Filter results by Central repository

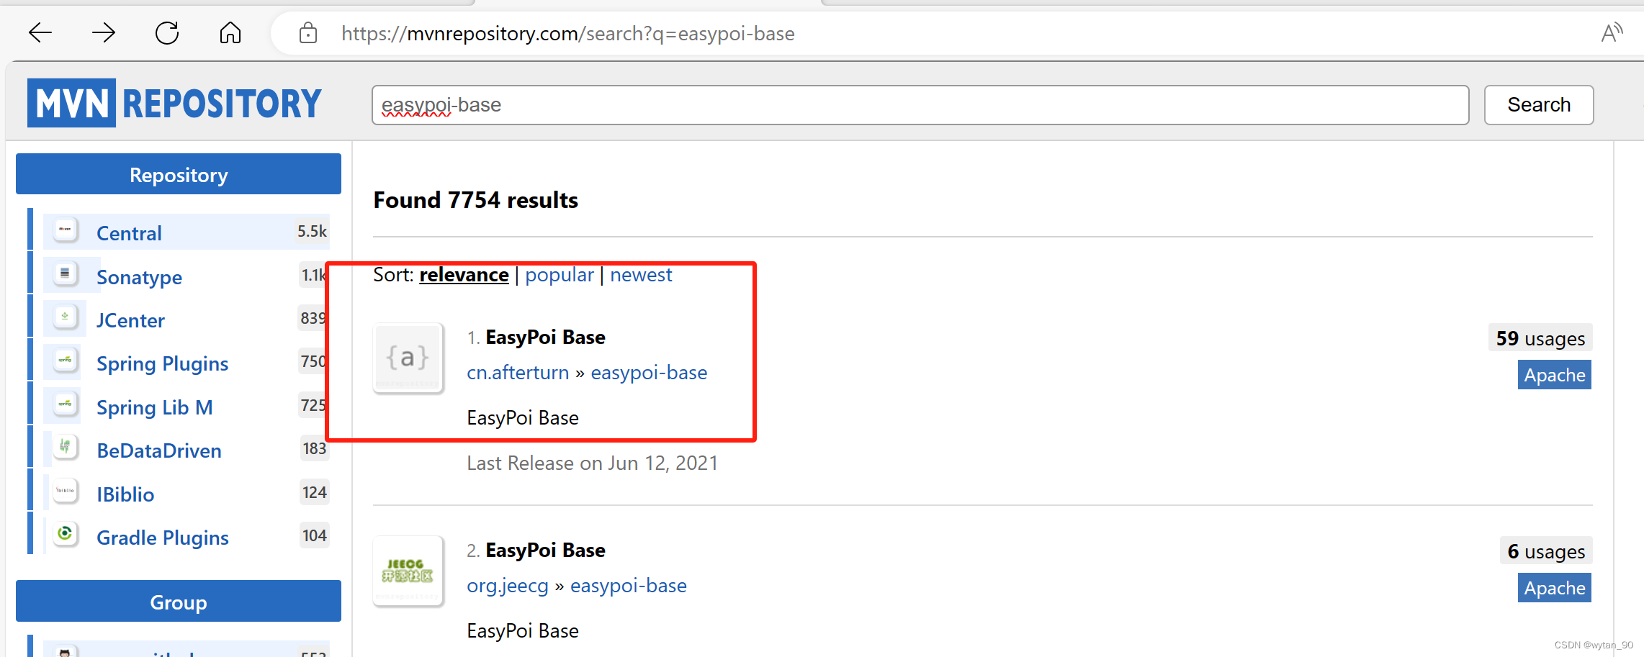129,233
